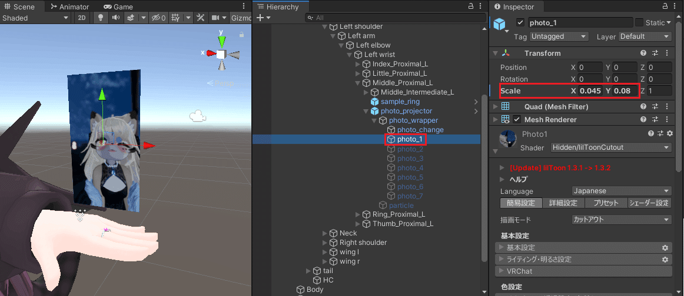Click シェーダー設定 button

[649, 203]
